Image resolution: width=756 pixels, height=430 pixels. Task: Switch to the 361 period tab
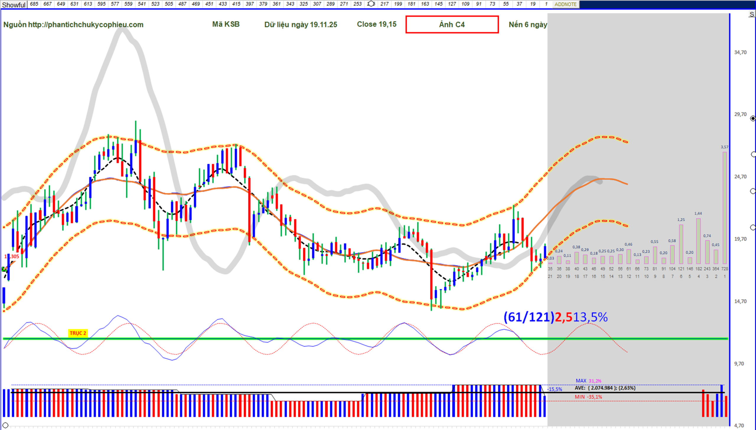point(276,4)
